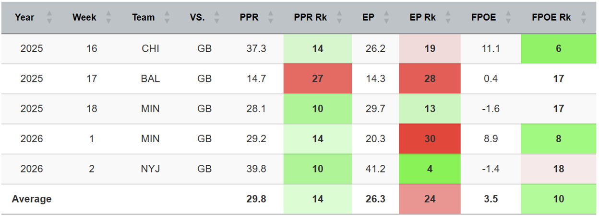The height and width of the screenshot is (216, 599).
Task: Sort by PPR using its arrows
Action: 270,18
